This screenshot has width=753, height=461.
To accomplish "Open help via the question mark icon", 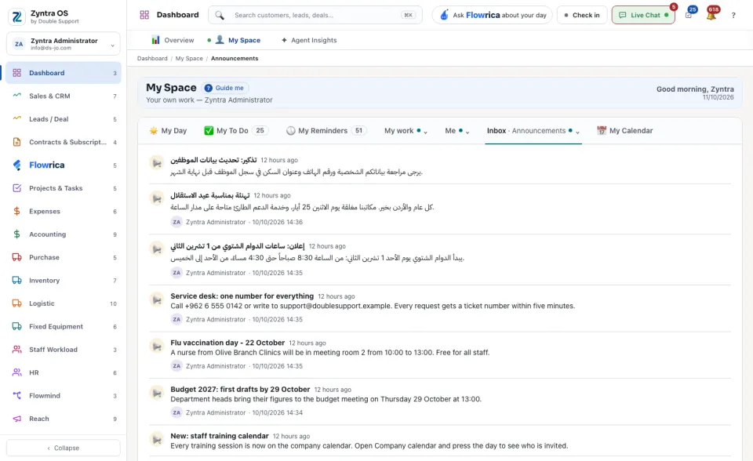I will (x=733, y=16).
